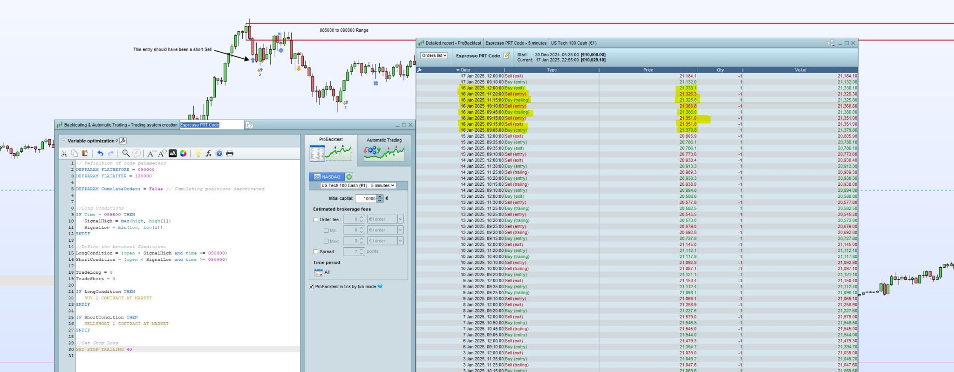The image size is (954, 372).
Task: Switch to the ProBacktest tab
Action: click(x=331, y=149)
